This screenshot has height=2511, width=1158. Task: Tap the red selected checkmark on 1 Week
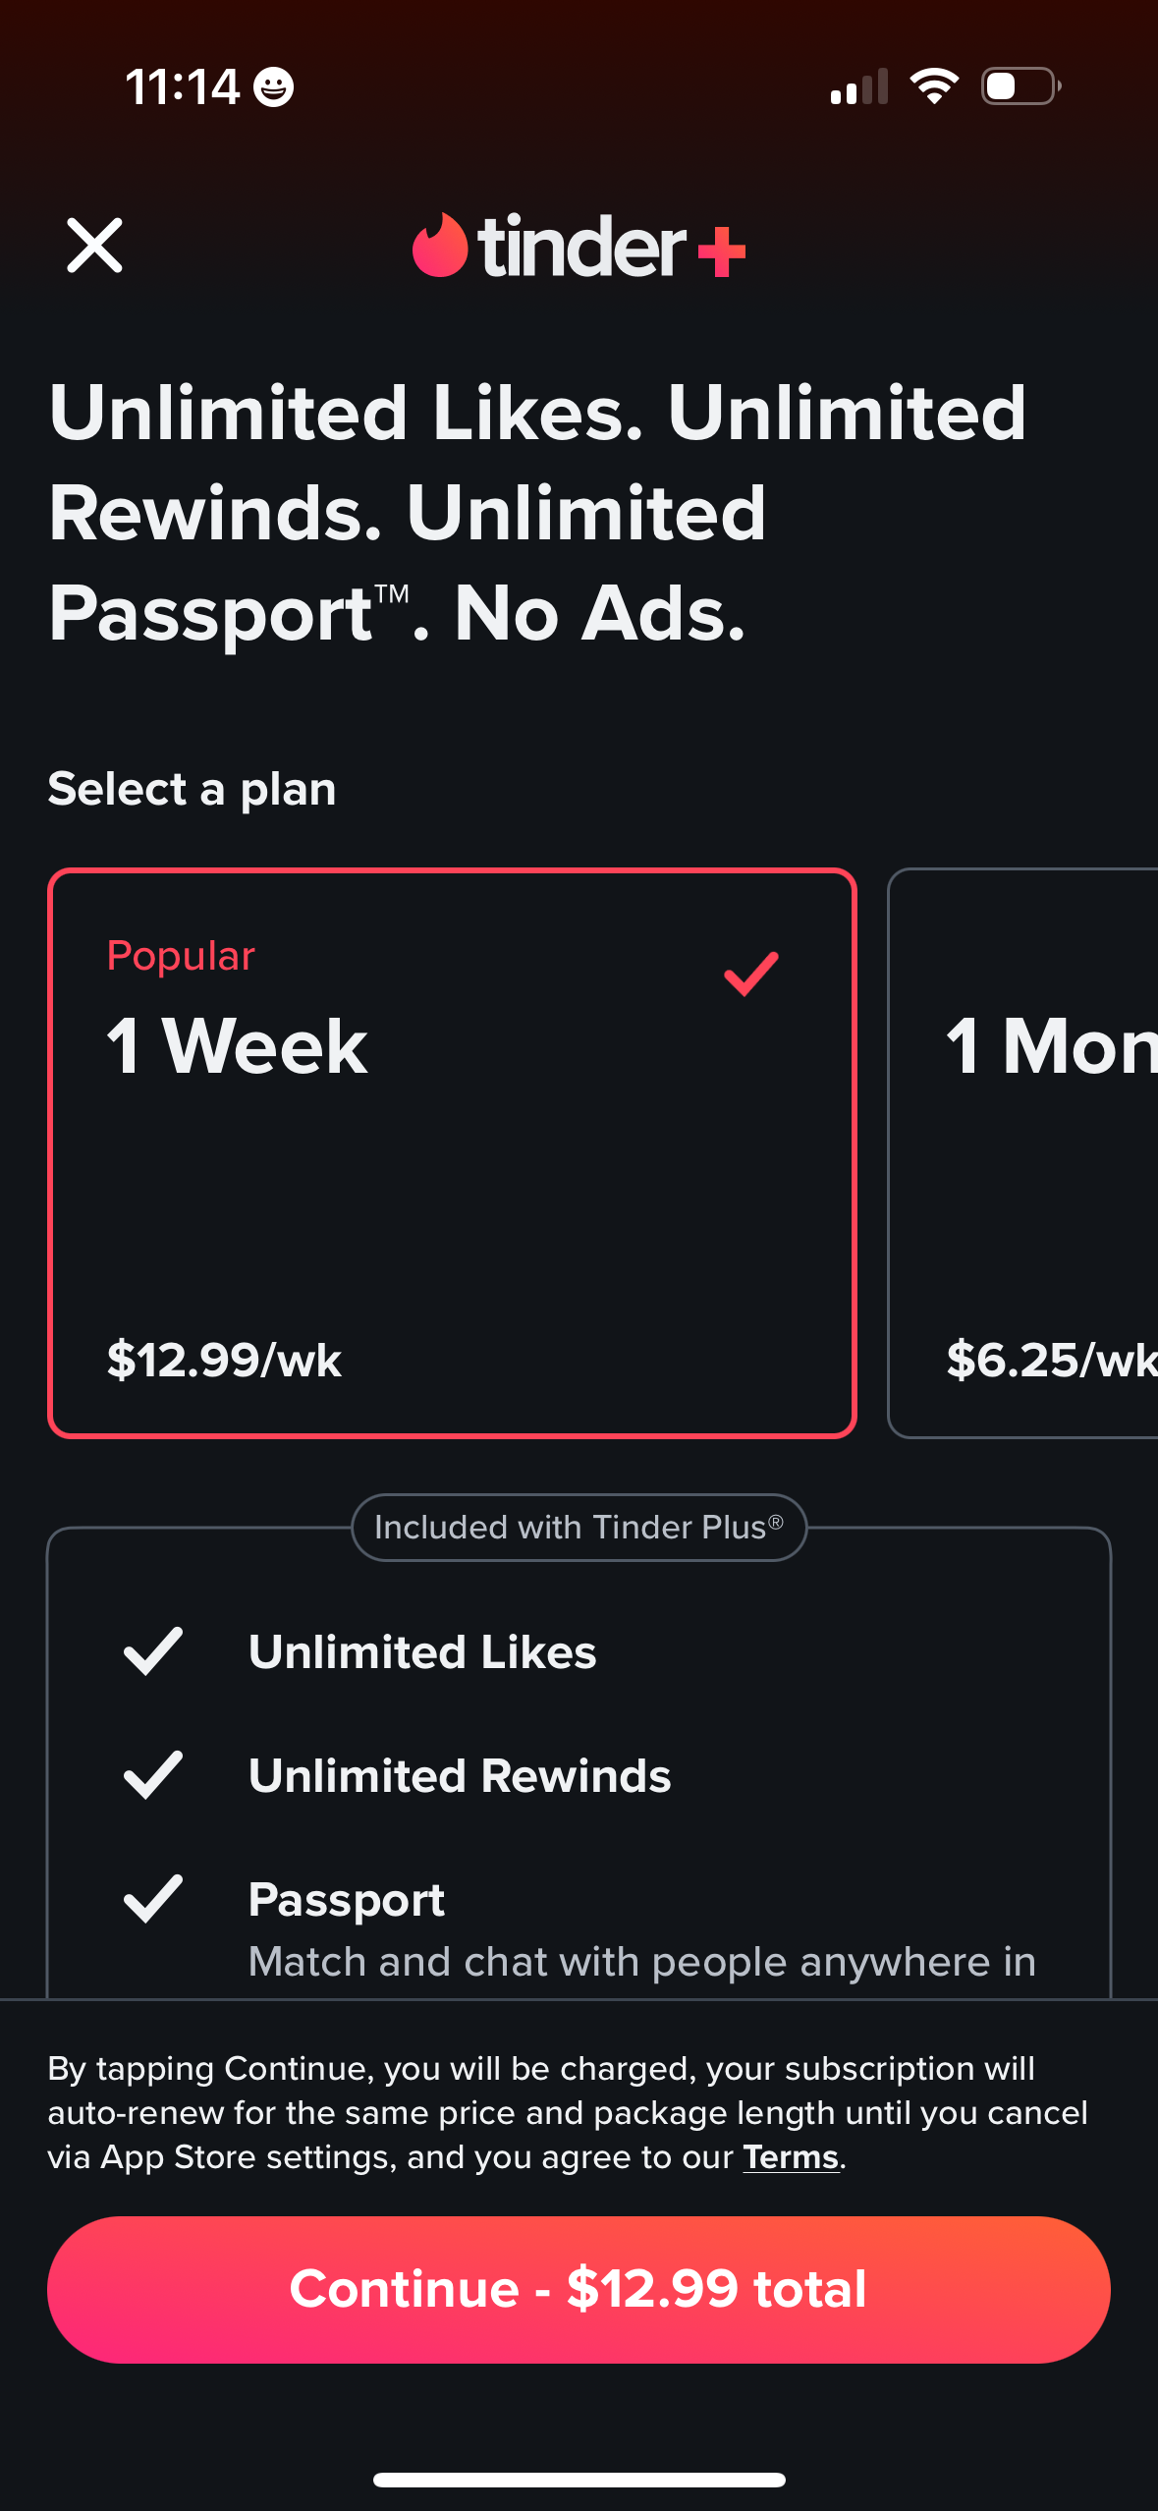pos(751,974)
